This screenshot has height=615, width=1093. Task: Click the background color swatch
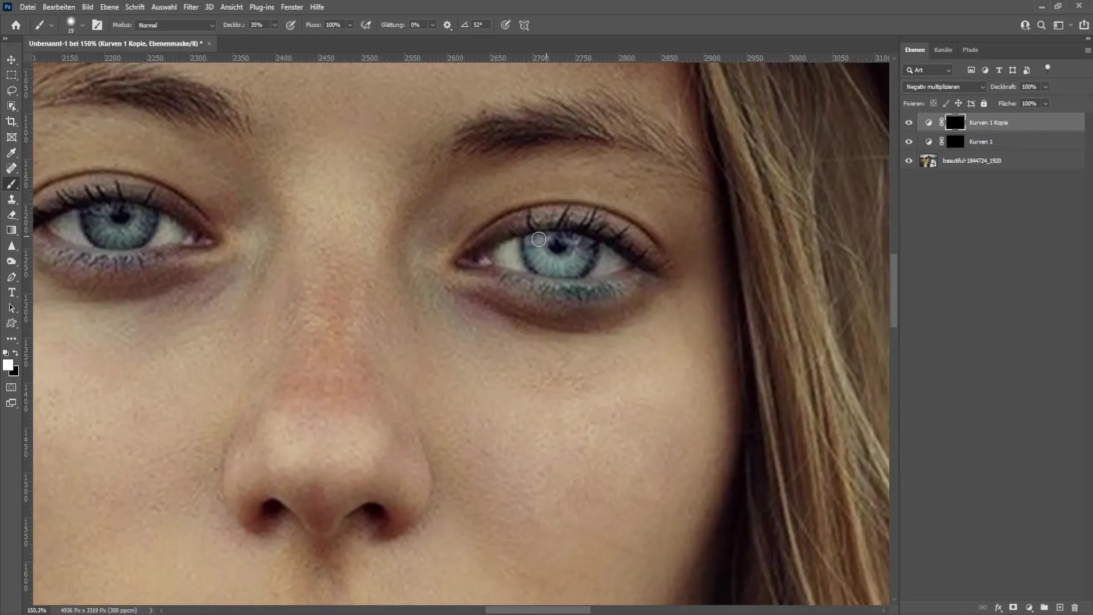click(16, 373)
